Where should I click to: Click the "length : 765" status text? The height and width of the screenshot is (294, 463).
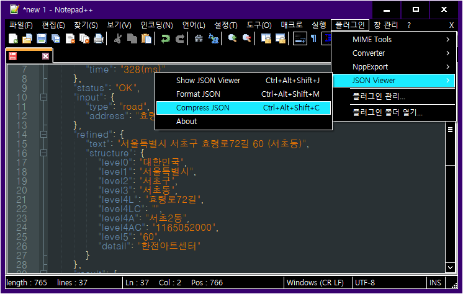(x=26, y=282)
